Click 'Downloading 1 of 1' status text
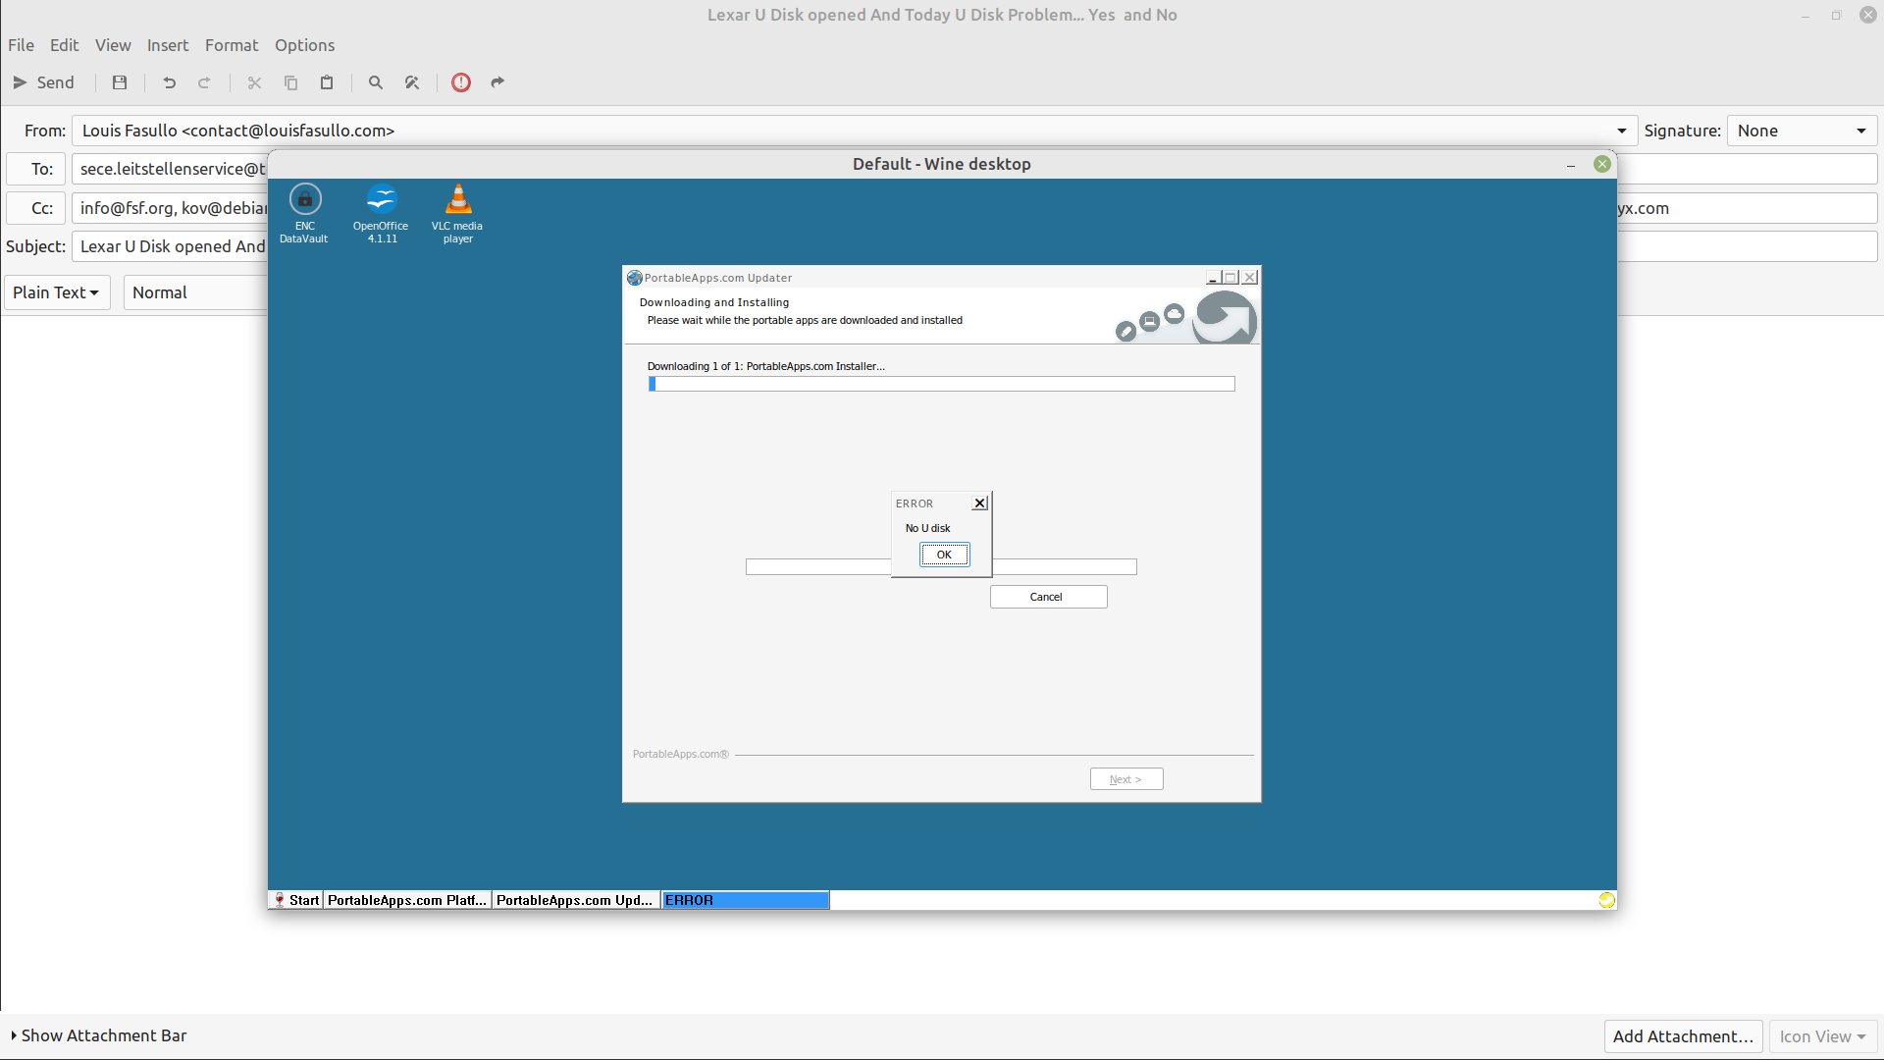This screenshot has height=1060, width=1884. tap(765, 366)
